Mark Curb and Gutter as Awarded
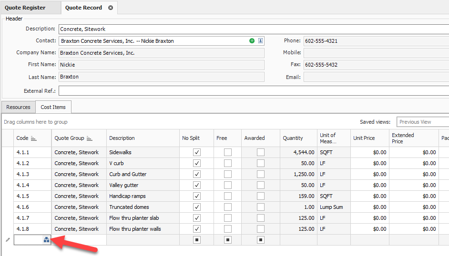This screenshot has width=449, height=256. (x=261, y=174)
